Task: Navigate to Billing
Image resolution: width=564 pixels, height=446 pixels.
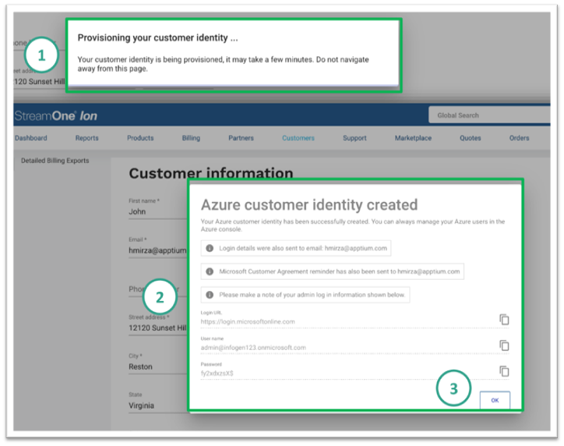Action: click(191, 138)
